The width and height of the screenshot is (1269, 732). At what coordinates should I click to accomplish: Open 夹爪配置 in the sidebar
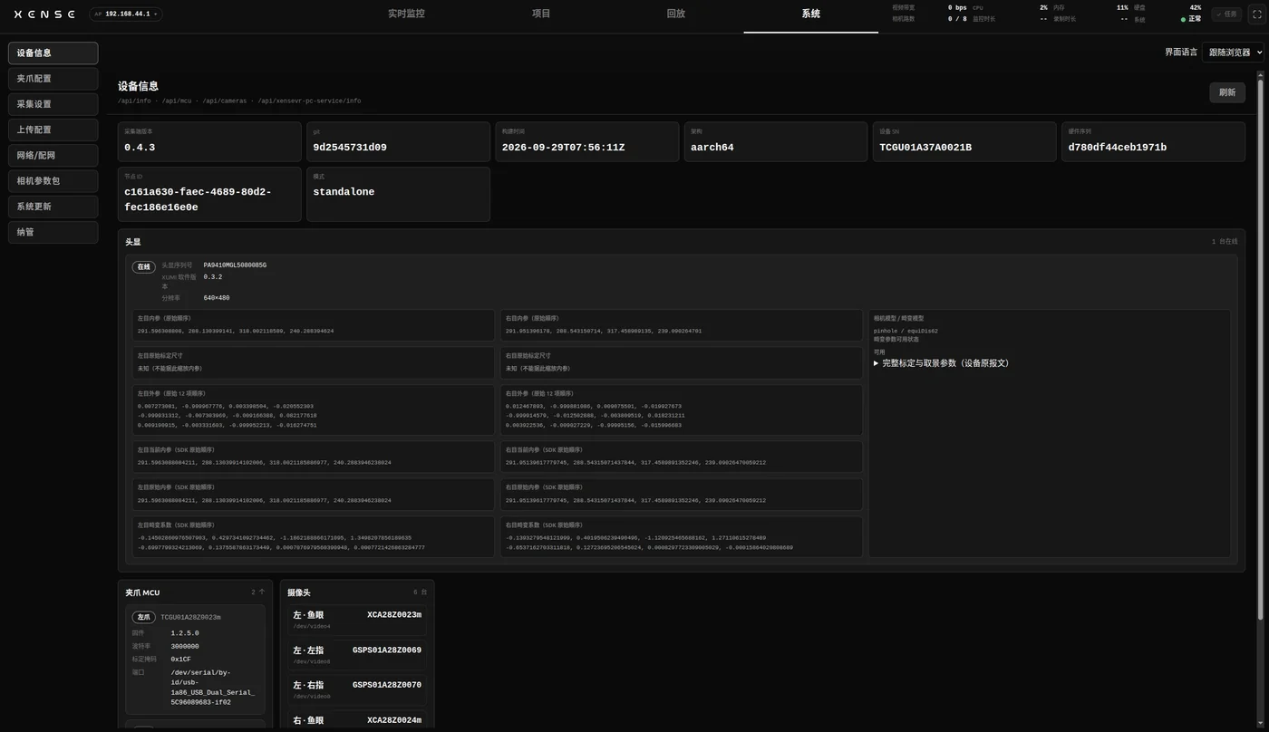53,79
